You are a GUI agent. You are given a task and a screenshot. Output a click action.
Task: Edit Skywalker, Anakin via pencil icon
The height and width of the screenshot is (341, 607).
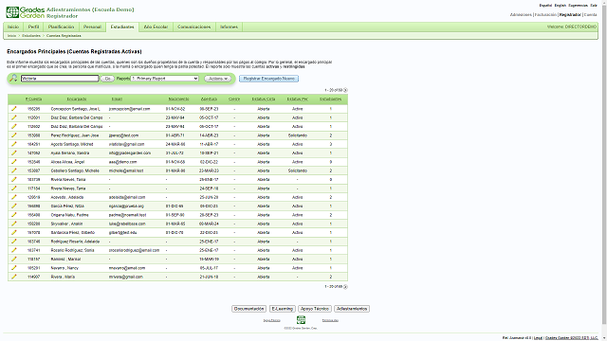tap(14, 224)
